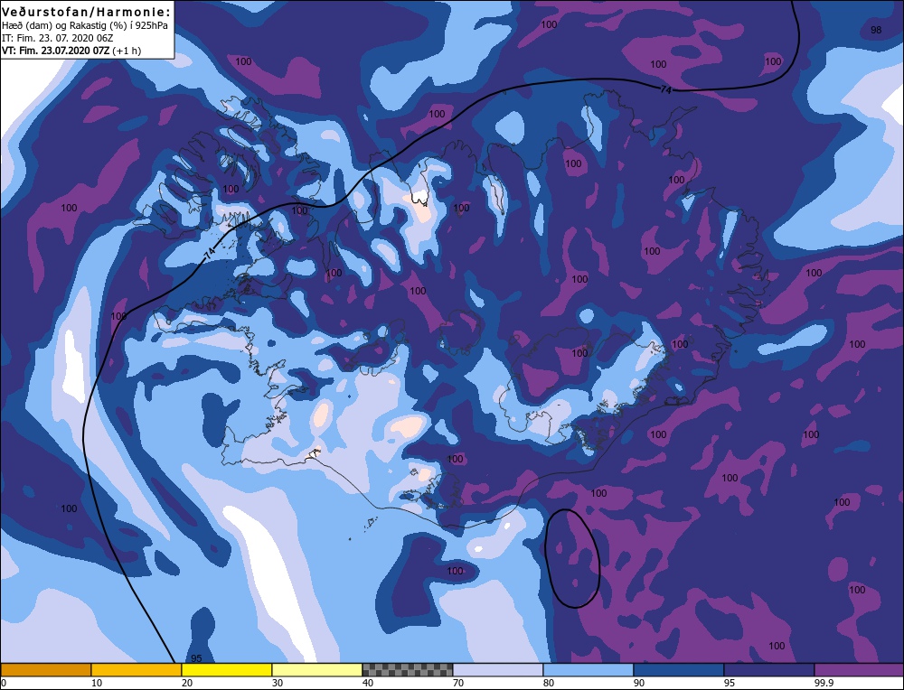904x690 pixels.
Task: Click the '74' contour label over western Iceland
Action: pyautogui.click(x=209, y=253)
